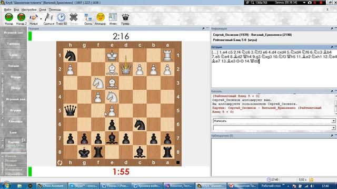This screenshot has width=337, height=189.
Task: Open the dropdown arrow beside Ничья
Action: tap(41, 19)
